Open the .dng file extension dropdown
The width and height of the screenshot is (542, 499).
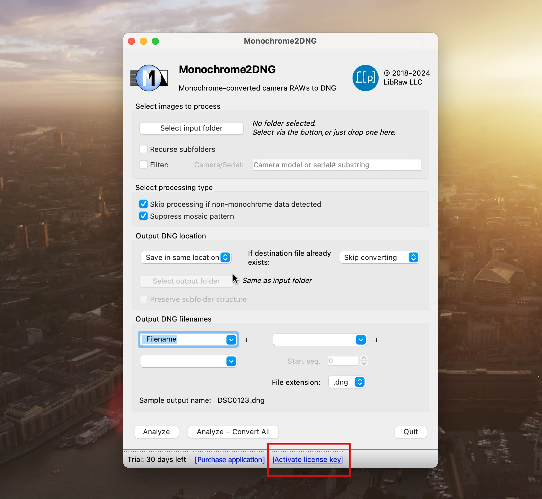pyautogui.click(x=359, y=382)
